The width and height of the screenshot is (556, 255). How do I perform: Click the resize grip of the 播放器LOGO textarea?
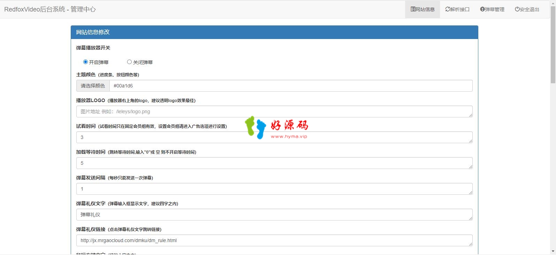[470, 115]
